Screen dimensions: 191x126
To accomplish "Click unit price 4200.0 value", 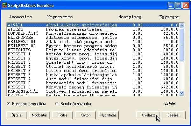I will (x=171, y=33).
